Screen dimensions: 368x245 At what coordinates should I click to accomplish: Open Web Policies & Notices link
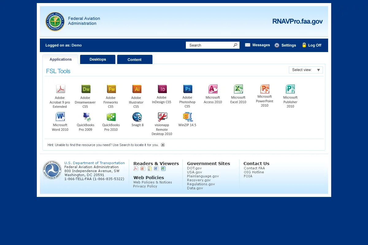pos(152,182)
